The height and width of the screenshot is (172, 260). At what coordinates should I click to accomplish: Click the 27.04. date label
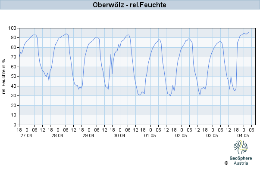pyautogui.click(x=27, y=135)
